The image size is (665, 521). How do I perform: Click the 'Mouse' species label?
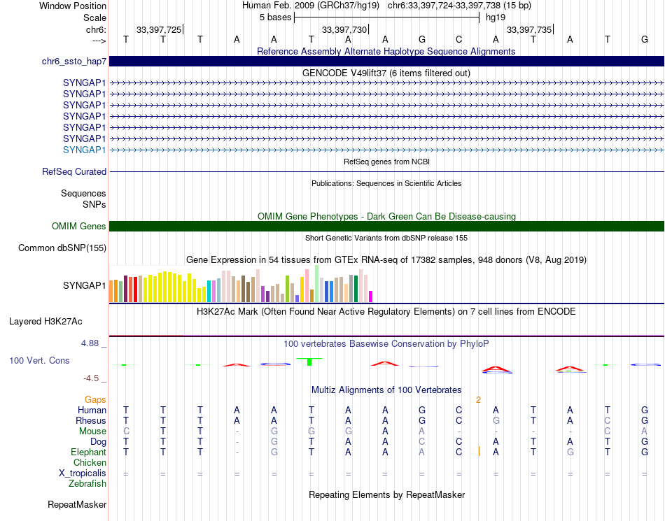[x=92, y=431]
